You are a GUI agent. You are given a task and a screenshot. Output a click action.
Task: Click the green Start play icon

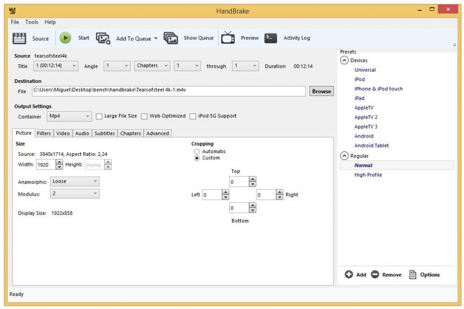pyautogui.click(x=65, y=38)
